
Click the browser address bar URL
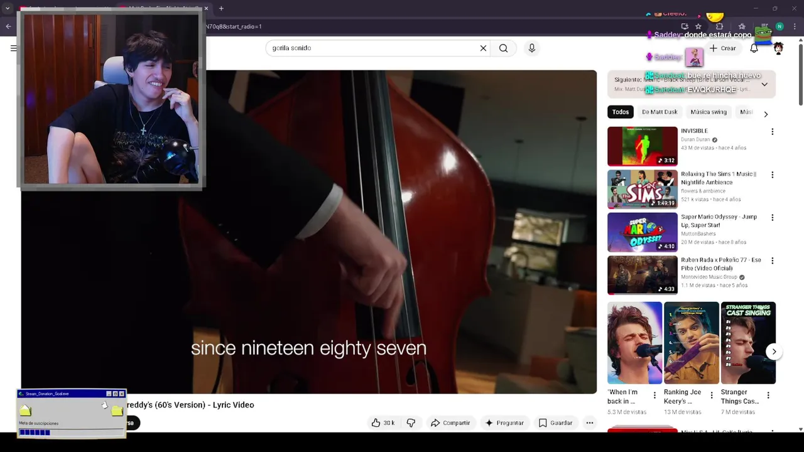coord(440,26)
